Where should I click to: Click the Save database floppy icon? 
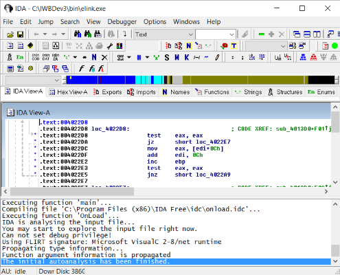[x=21, y=34]
